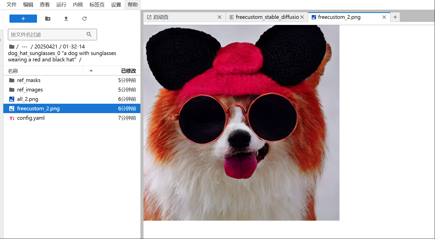The image size is (435, 239).
Task: Click the root folder breadcrumb icon
Action: coord(11,47)
